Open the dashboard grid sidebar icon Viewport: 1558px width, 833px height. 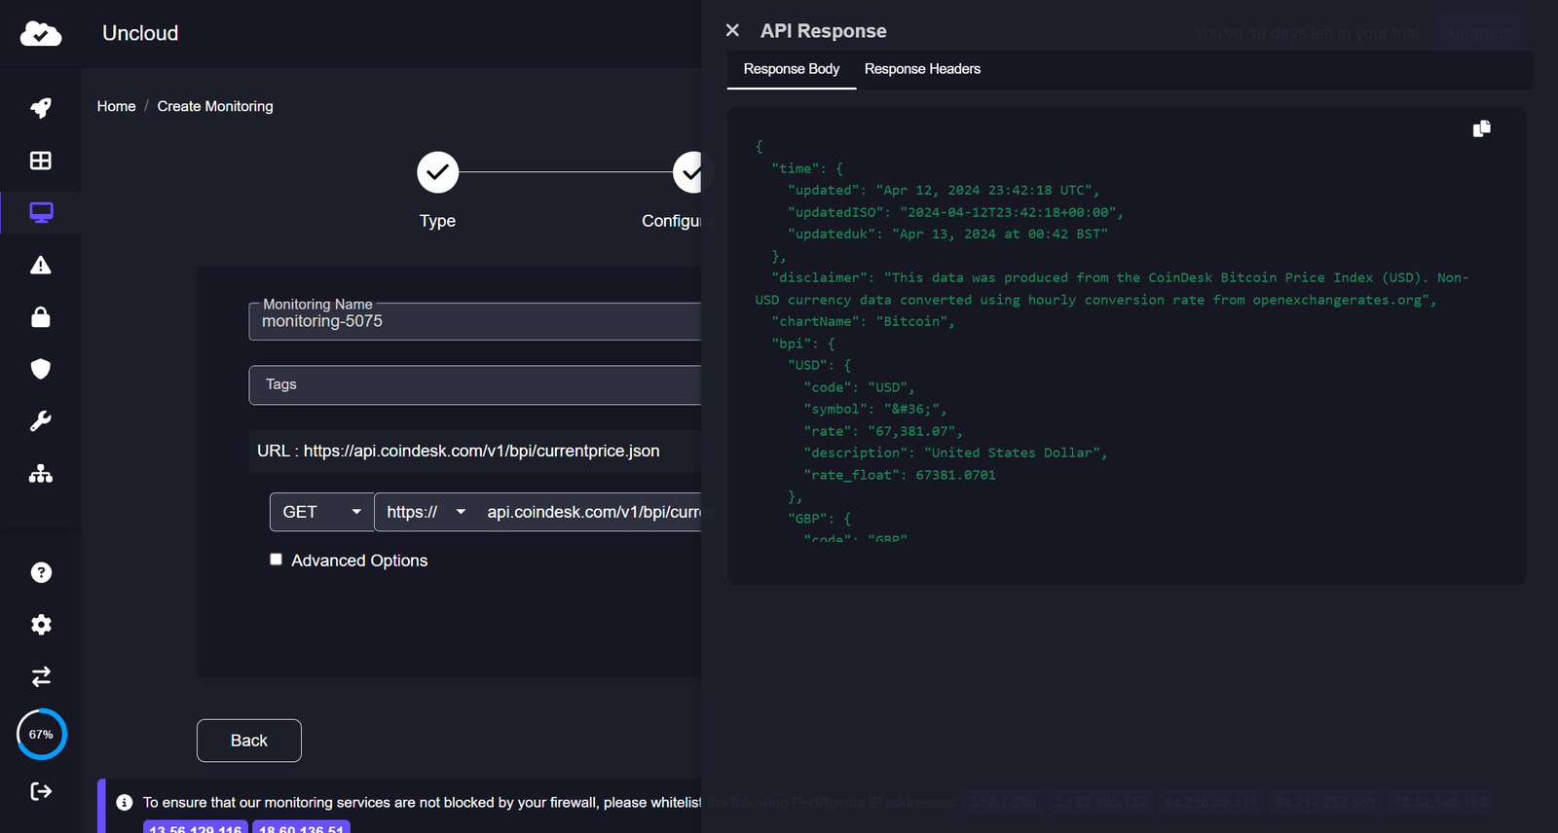[41, 161]
